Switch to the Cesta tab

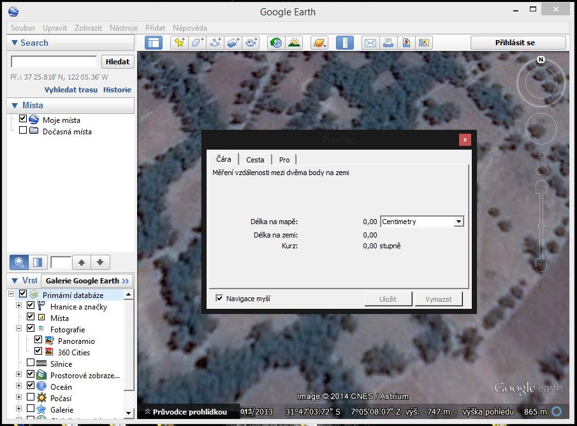point(255,160)
